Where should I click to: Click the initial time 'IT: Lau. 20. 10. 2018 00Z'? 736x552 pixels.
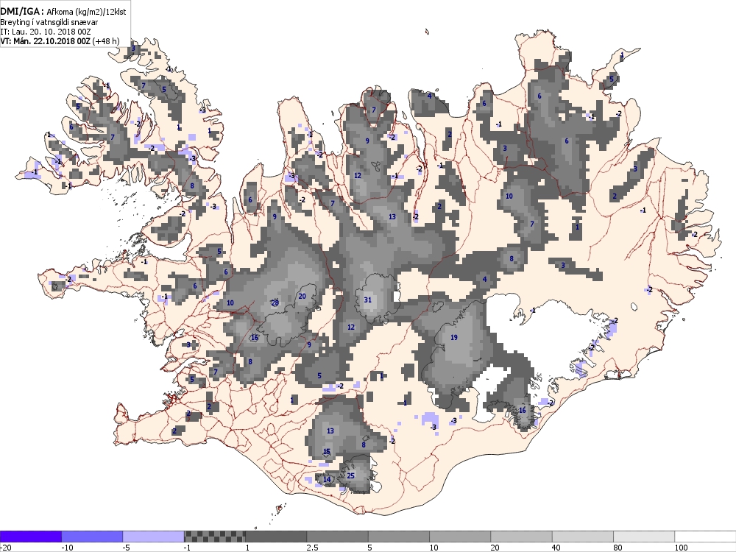(46, 32)
